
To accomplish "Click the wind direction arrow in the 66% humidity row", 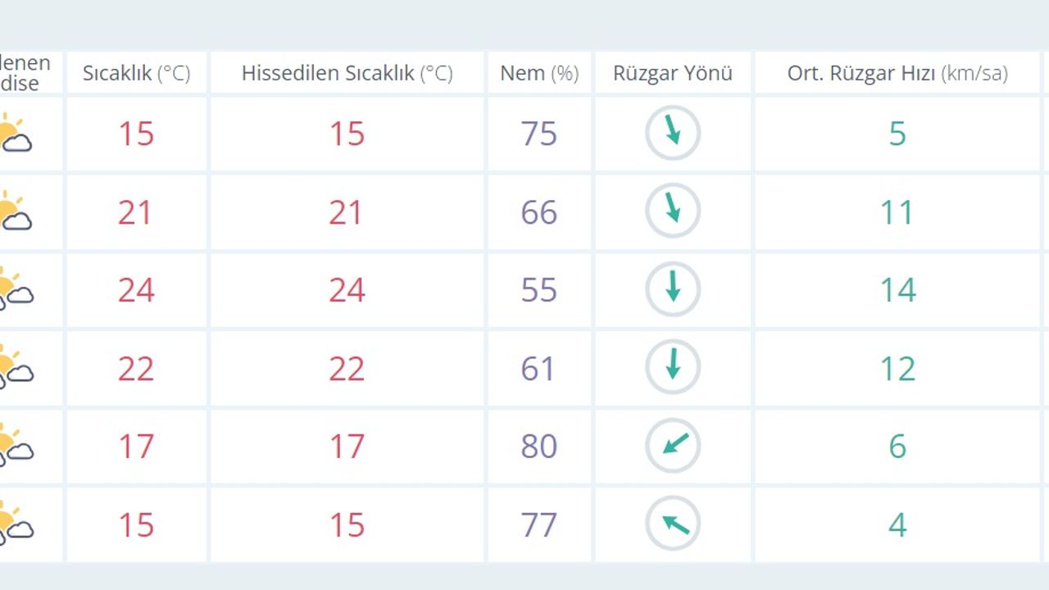I will (673, 211).
